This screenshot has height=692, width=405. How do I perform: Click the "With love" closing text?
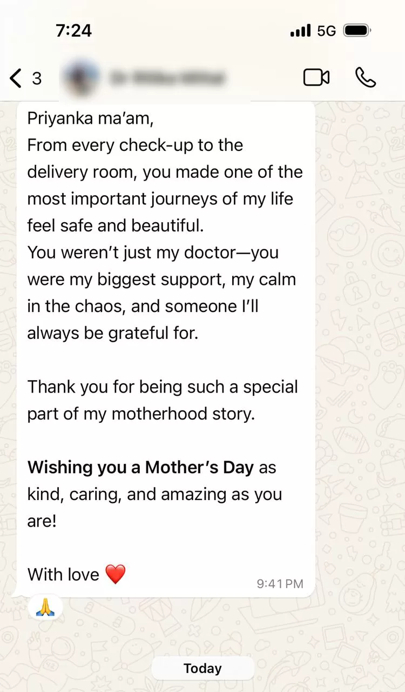(63, 574)
